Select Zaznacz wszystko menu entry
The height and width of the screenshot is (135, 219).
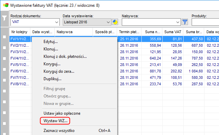(x=59, y=131)
